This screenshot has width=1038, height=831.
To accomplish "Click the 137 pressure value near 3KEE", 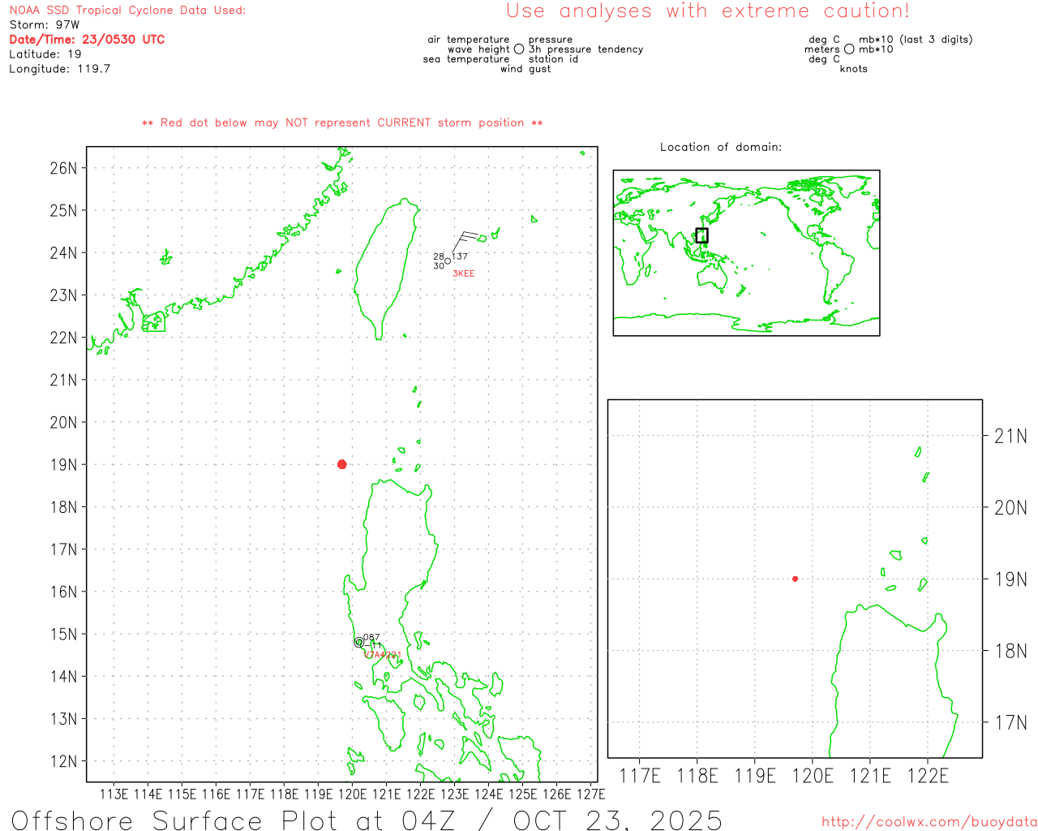I will 460,256.
